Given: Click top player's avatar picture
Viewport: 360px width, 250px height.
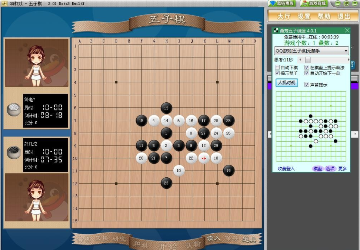Looking at the screenshot, I should pyautogui.click(x=37, y=63).
